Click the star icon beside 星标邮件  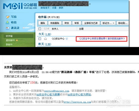coord(17,40)
